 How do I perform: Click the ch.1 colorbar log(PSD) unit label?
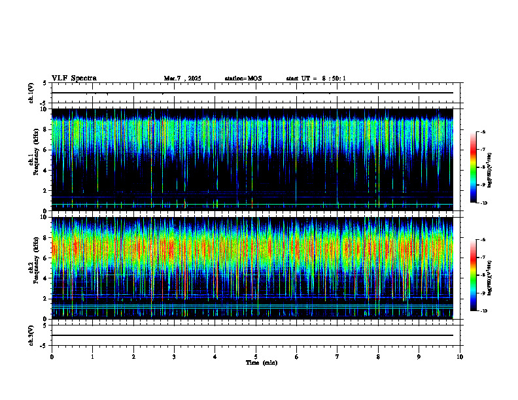click(490, 171)
